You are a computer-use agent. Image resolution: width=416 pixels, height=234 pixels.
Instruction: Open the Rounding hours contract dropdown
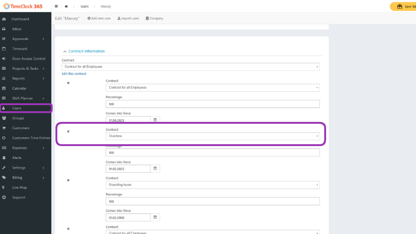tap(212, 185)
